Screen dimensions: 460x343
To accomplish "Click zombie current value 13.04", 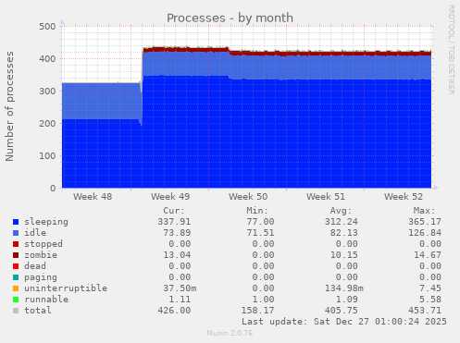I will pyautogui.click(x=177, y=255).
